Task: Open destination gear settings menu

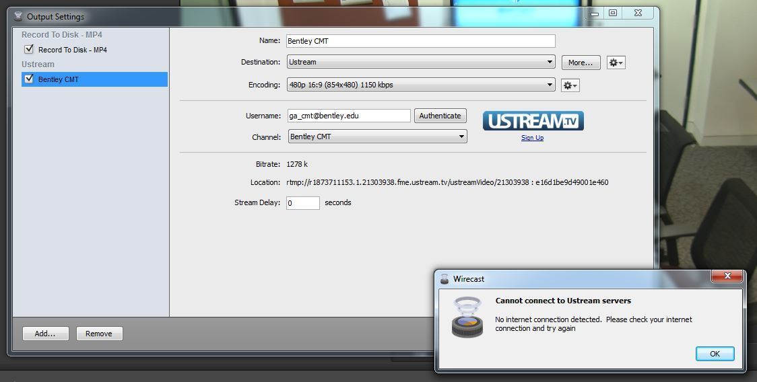Action: point(616,63)
